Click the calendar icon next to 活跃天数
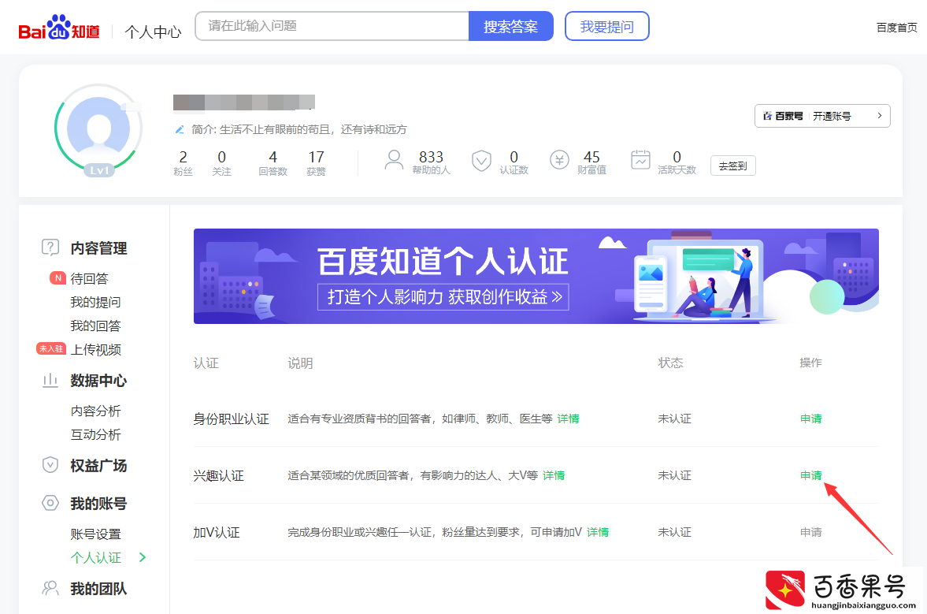The image size is (927, 614). 640,160
